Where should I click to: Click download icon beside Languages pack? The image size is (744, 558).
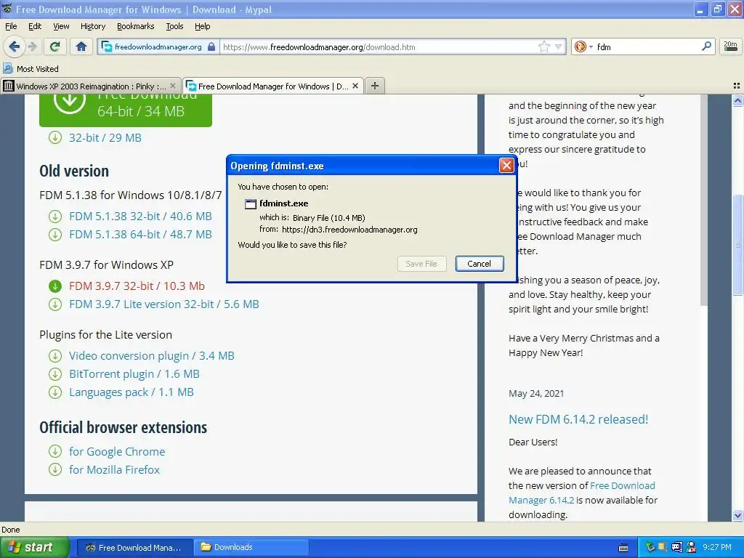coord(55,392)
